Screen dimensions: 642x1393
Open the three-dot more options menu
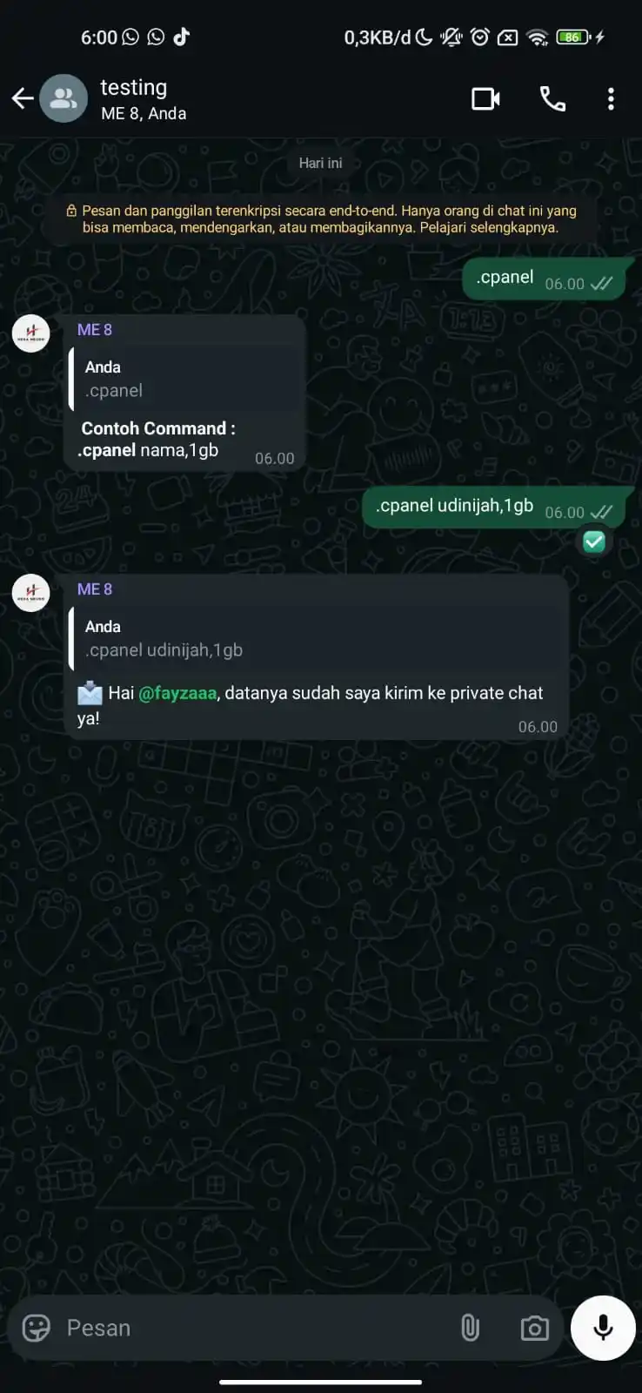pos(611,98)
